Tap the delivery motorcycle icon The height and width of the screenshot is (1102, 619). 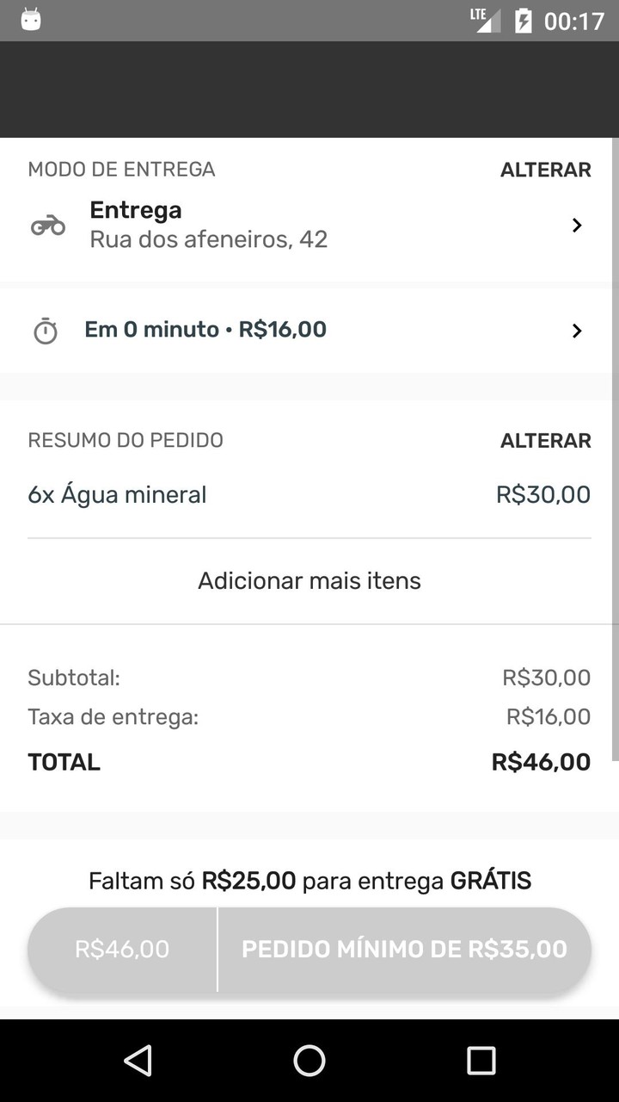(x=48, y=226)
